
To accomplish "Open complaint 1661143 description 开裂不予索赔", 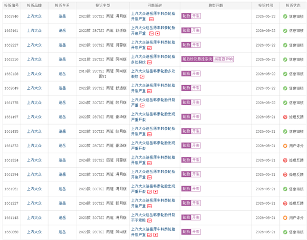I will [153, 217].
